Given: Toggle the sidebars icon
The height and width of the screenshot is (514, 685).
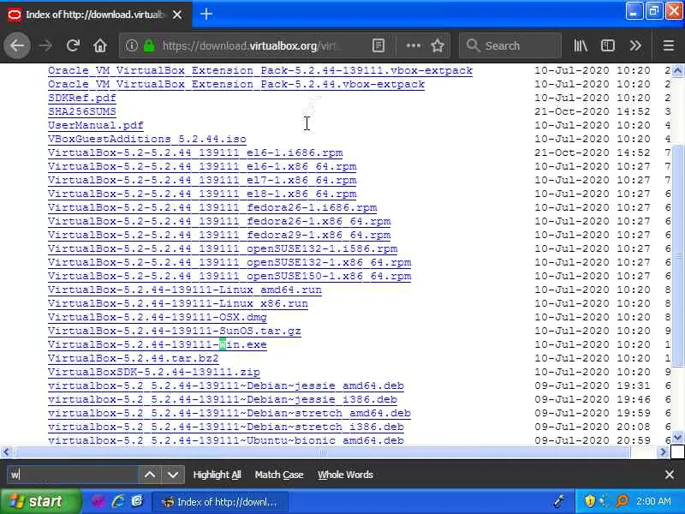Looking at the screenshot, I should point(608,45).
